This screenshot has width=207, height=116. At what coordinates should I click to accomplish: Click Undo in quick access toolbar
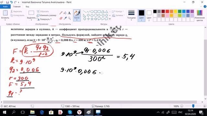[11, 2]
